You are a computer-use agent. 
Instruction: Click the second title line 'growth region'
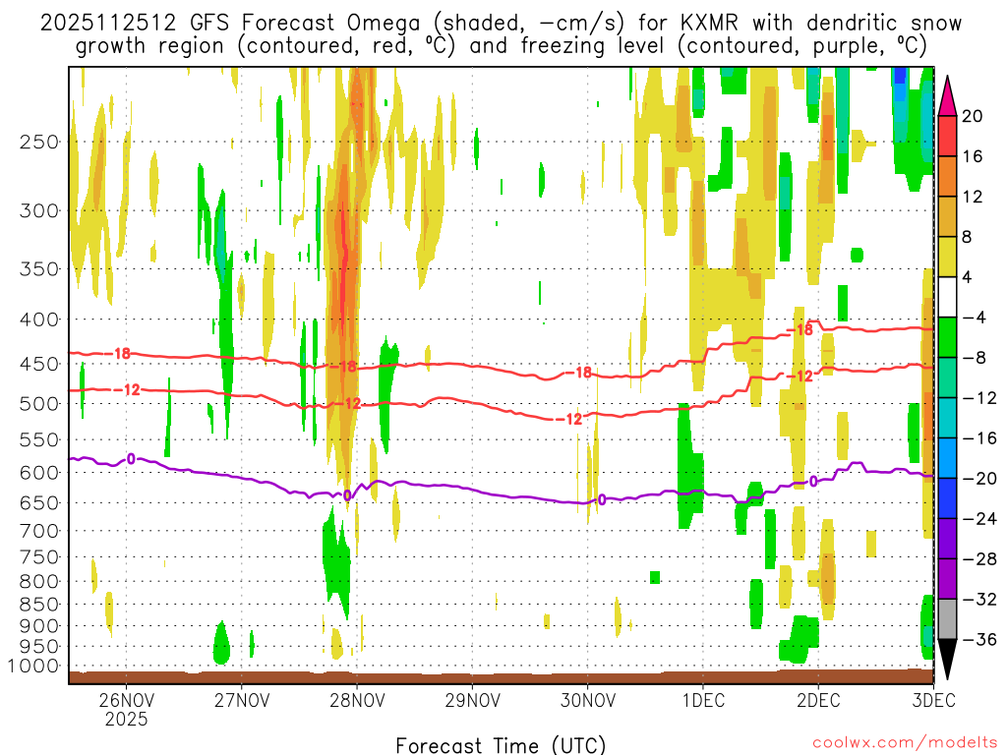[501, 46]
